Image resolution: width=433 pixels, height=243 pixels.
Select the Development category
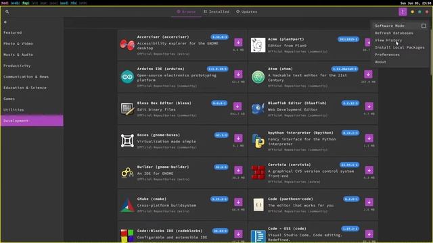tap(32, 121)
